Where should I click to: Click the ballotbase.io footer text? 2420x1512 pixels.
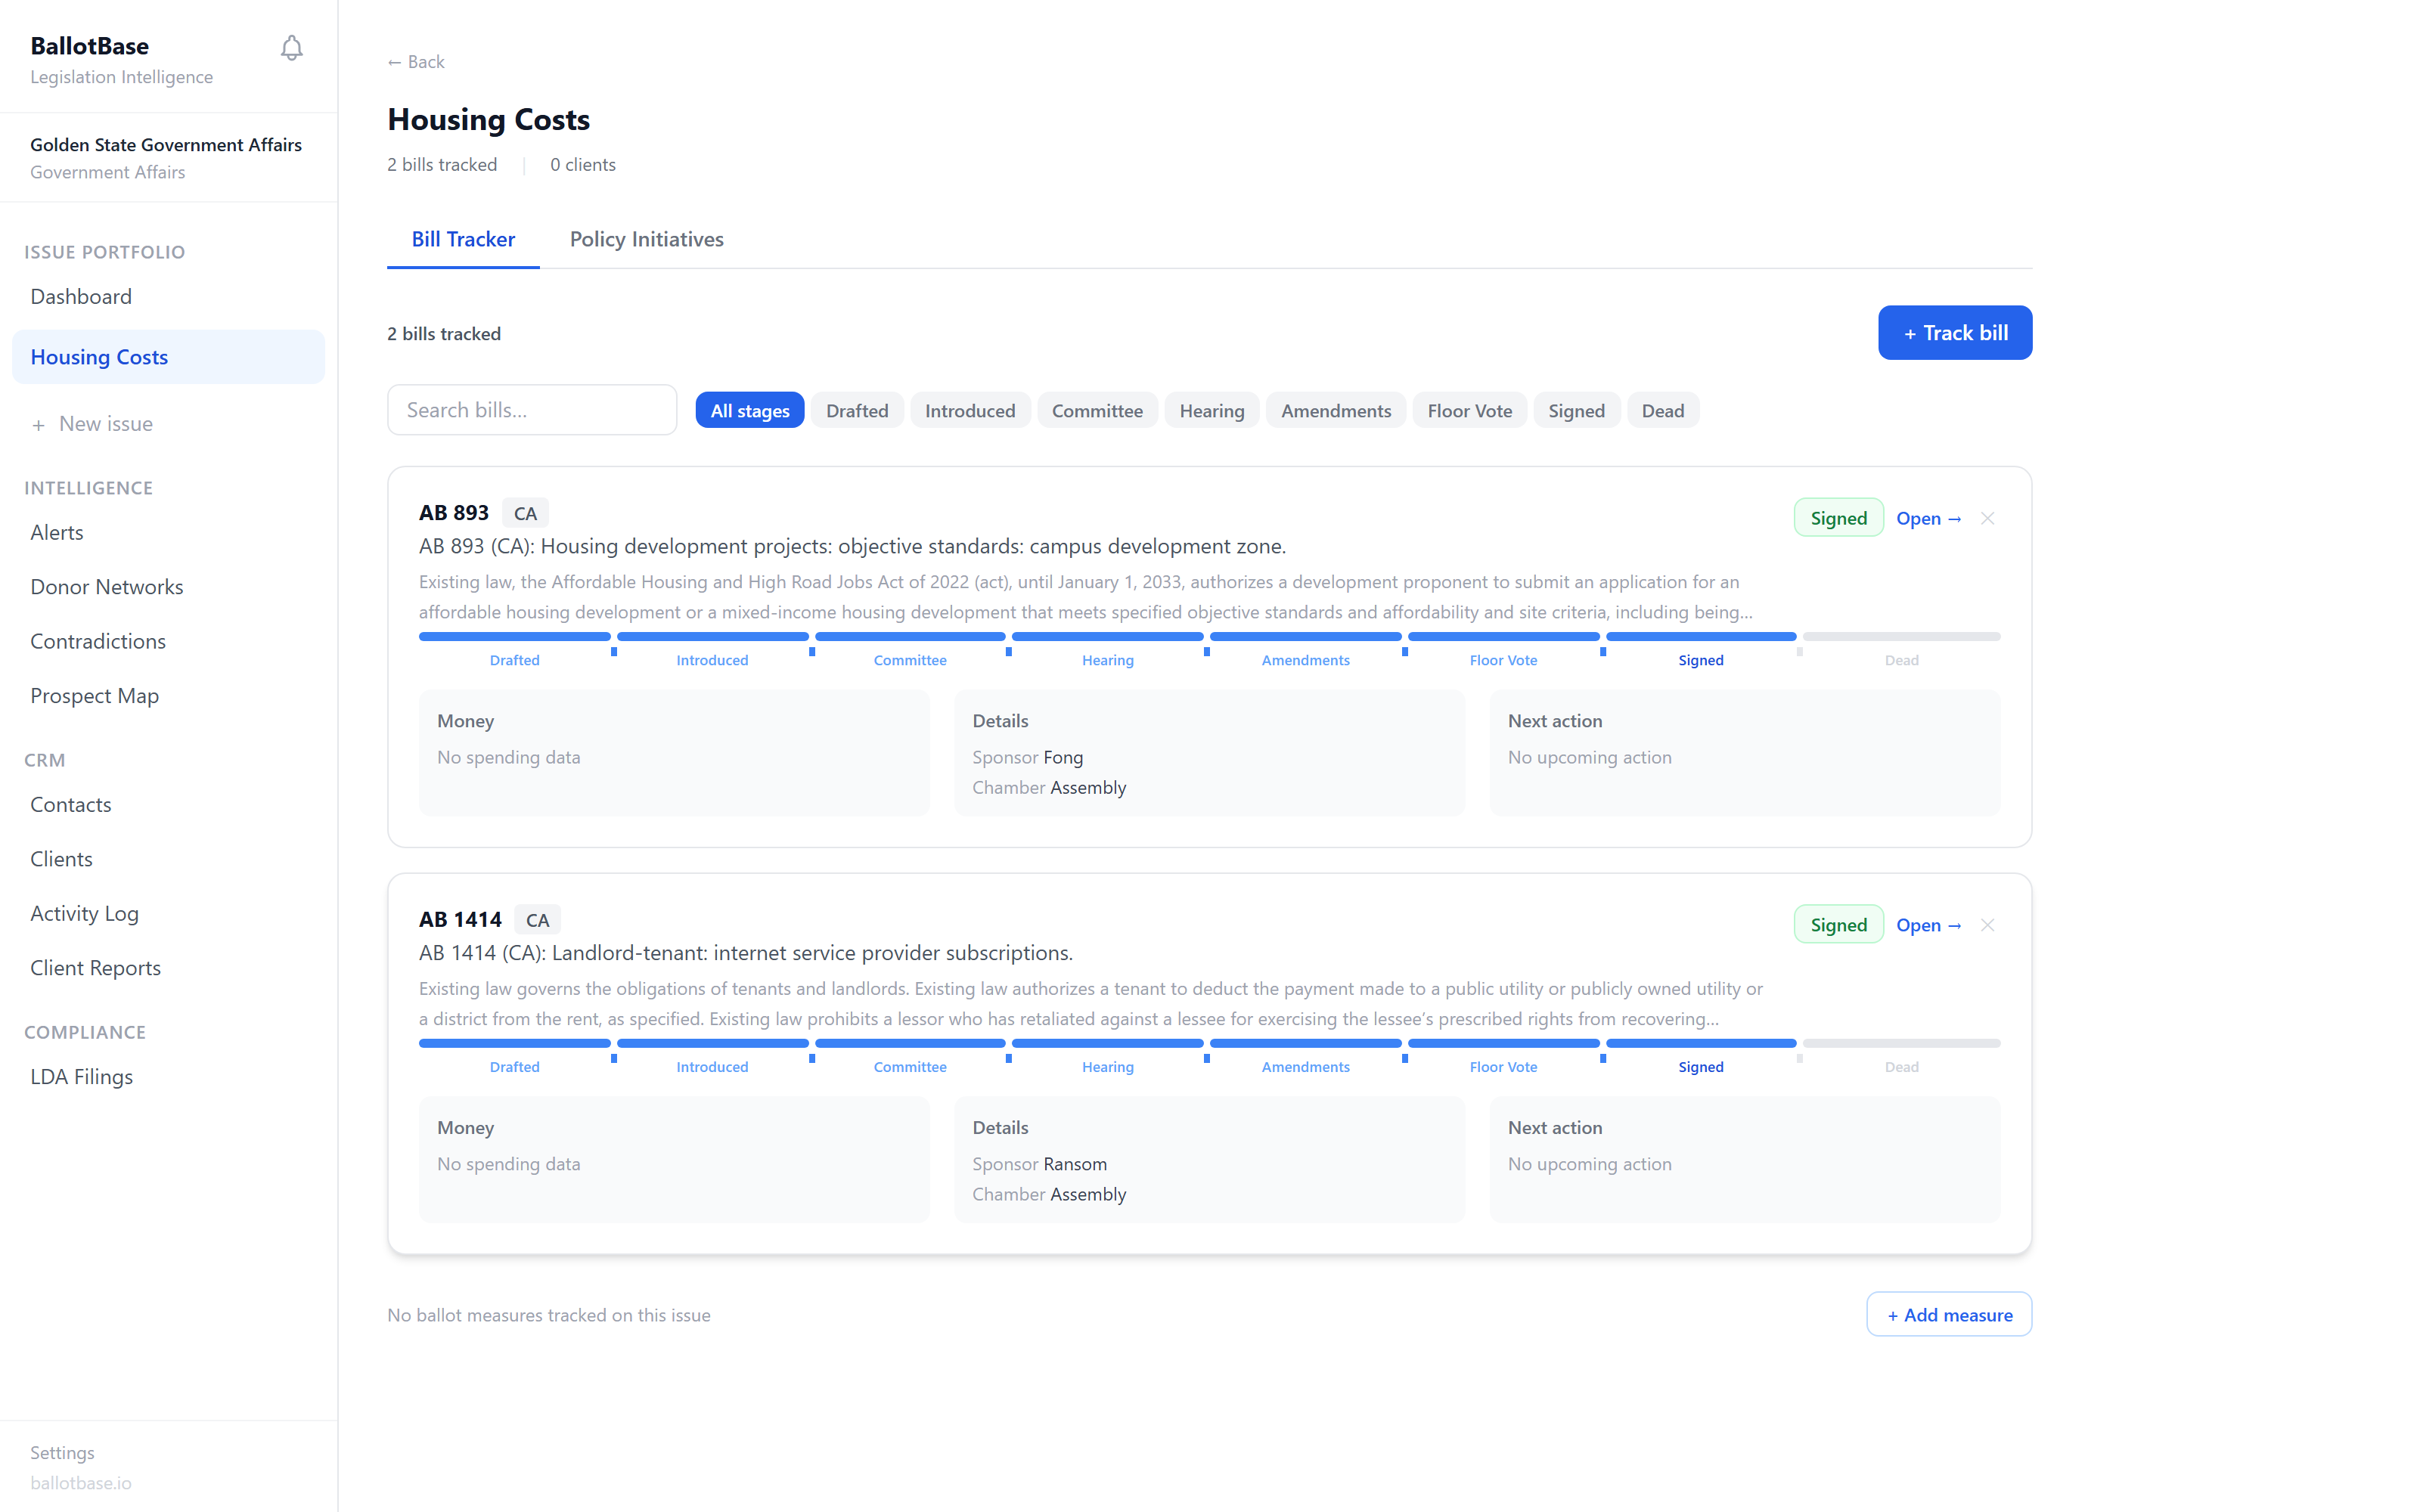[x=81, y=1483]
